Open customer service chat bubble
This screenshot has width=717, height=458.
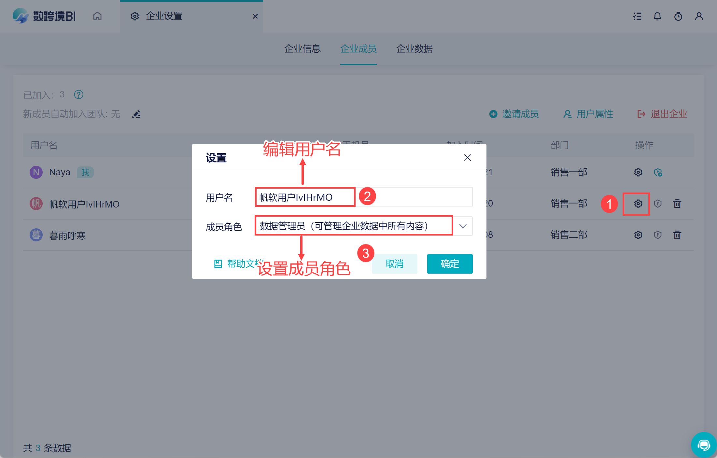(x=704, y=445)
